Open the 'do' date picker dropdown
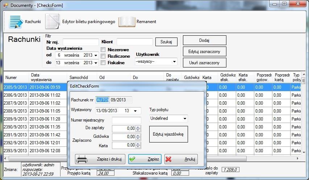The height and width of the screenshot is (180, 309). (x=96, y=63)
